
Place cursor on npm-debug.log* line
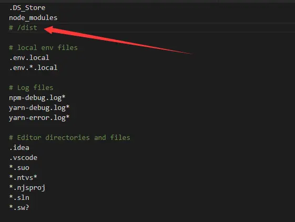pyautogui.click(x=37, y=98)
